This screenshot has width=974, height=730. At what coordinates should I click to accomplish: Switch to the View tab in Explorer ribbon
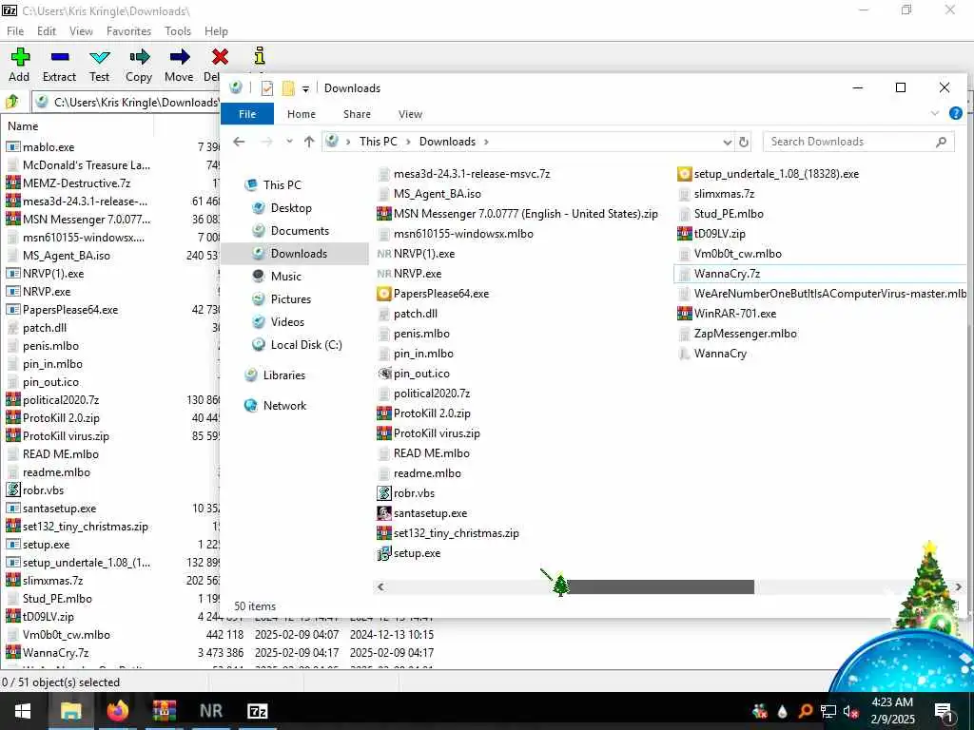click(410, 114)
